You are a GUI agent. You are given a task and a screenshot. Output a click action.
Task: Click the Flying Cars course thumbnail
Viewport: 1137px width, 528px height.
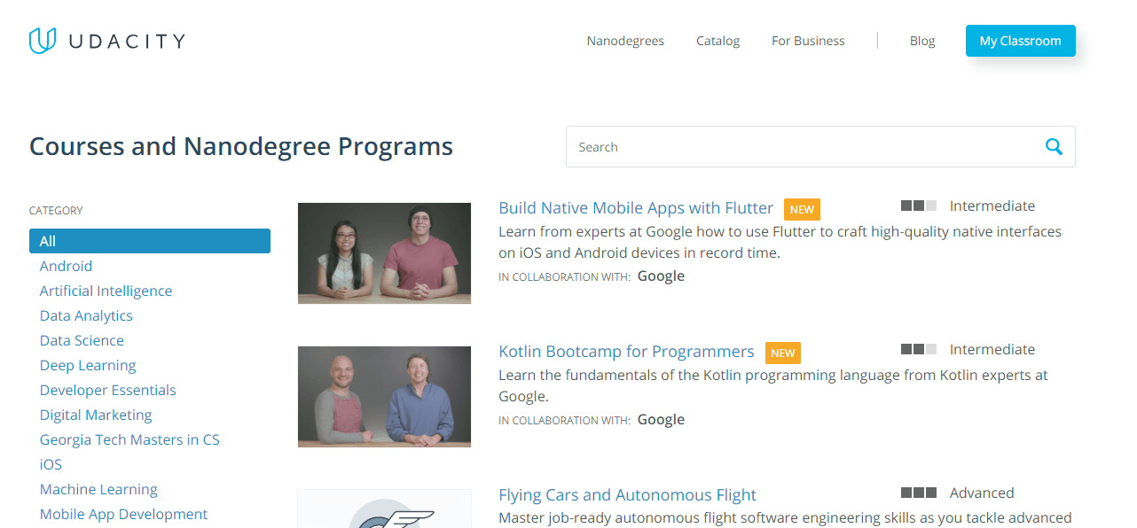[x=384, y=509]
